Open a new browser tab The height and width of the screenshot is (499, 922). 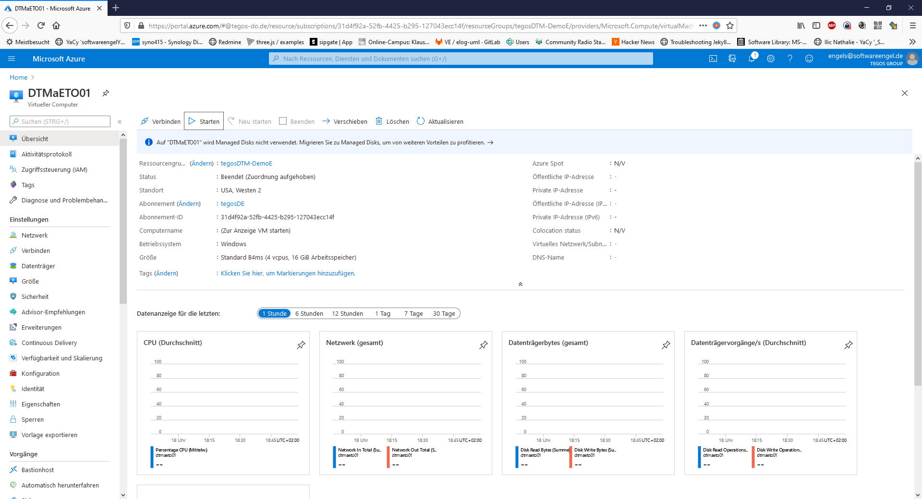pos(116,8)
